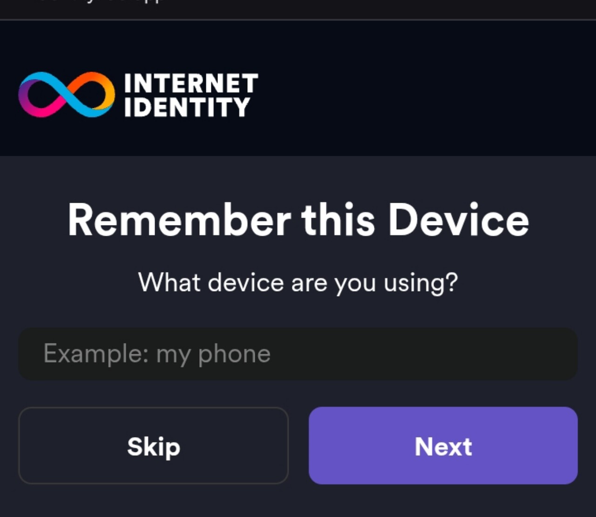Click the INTERNET IDENTITY wordmark text

tap(191, 95)
